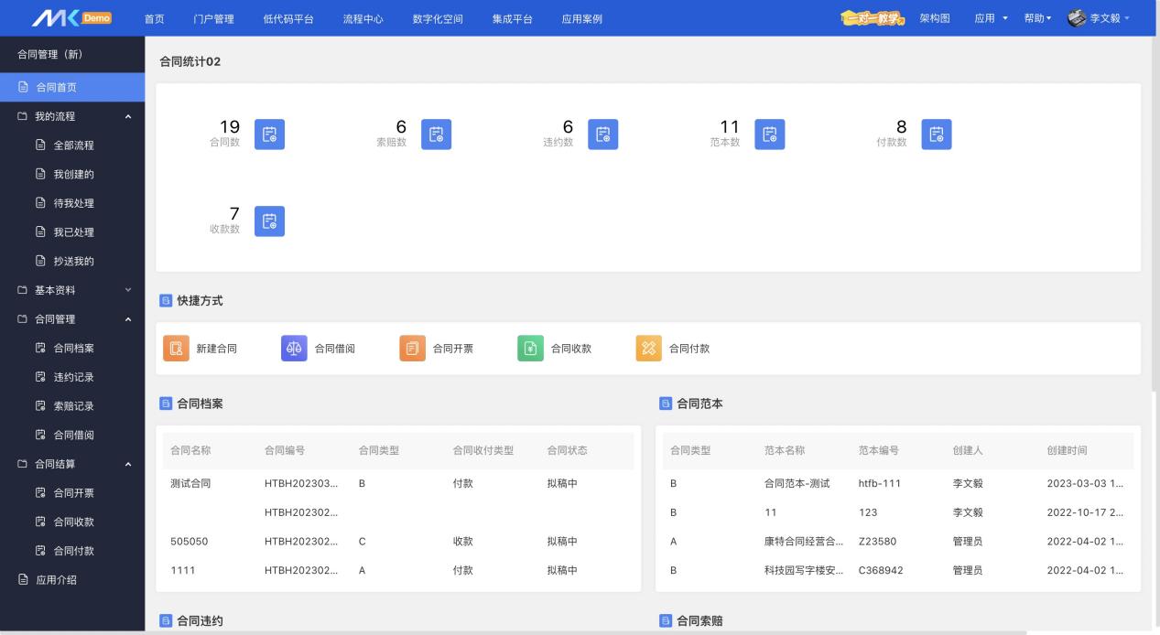Click the statistics icon next to 合同数
This screenshot has height=635, width=1160.
click(269, 134)
